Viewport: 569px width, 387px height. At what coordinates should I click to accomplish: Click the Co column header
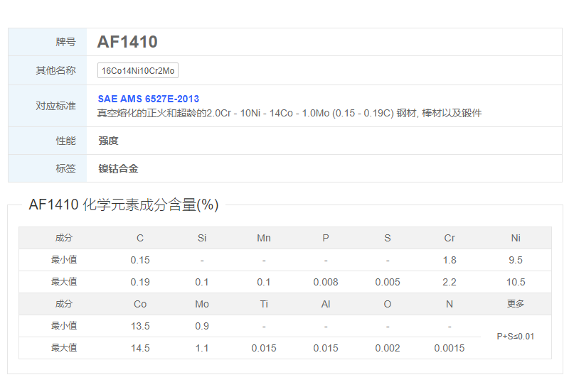[140, 304]
